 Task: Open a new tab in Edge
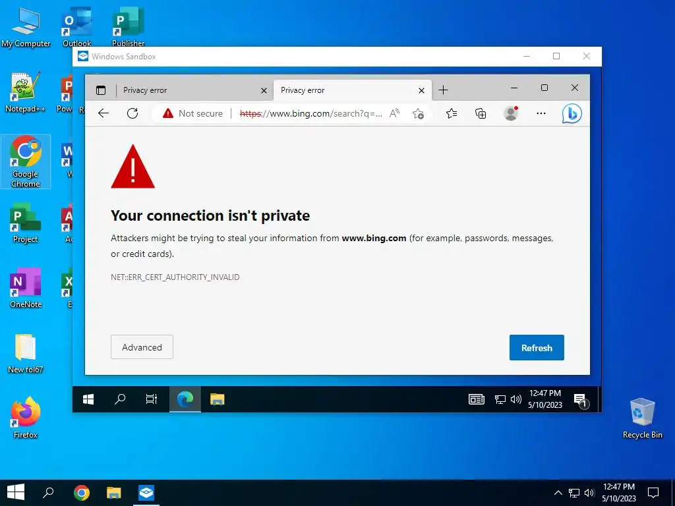443,90
